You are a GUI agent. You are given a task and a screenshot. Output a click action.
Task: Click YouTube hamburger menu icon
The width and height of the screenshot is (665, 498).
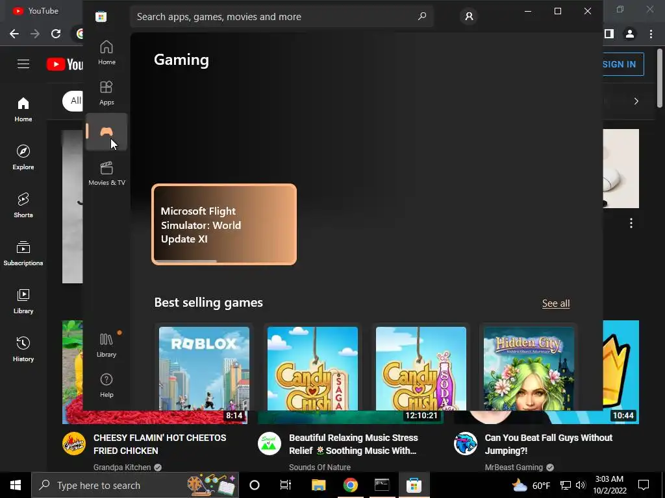tap(23, 64)
